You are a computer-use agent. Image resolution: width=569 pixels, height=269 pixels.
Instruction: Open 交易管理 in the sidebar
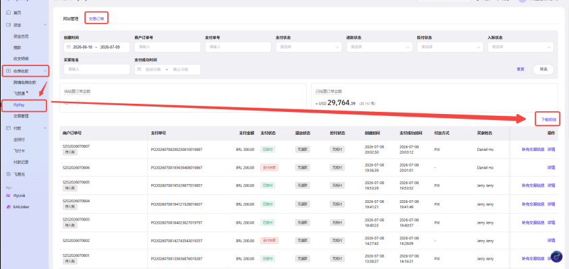point(21,116)
